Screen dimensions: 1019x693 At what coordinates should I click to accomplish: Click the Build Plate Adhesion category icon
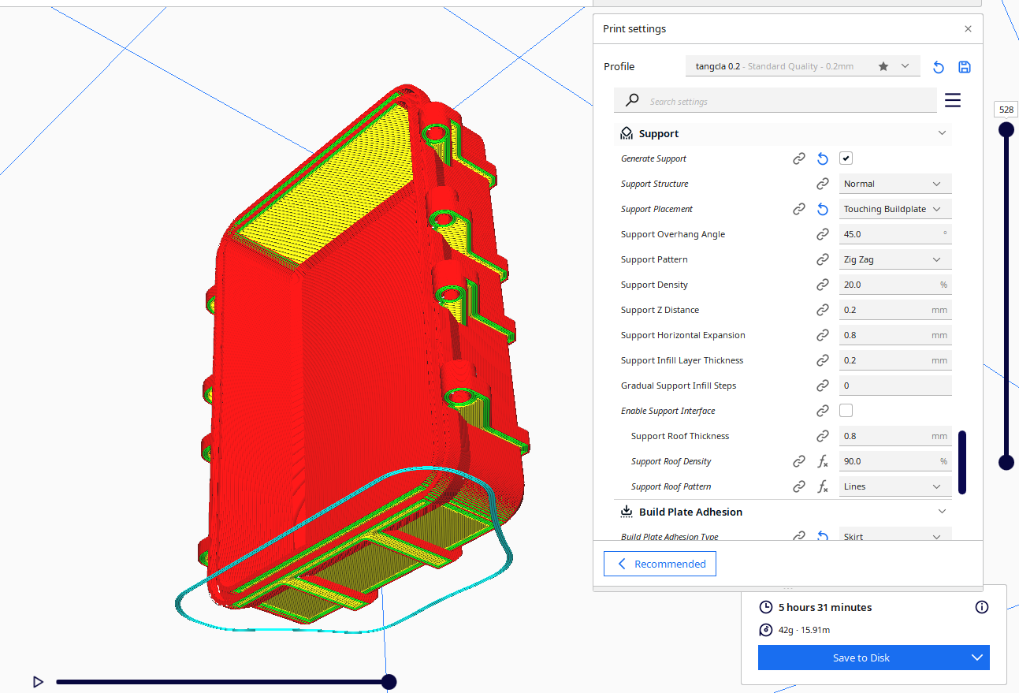626,511
